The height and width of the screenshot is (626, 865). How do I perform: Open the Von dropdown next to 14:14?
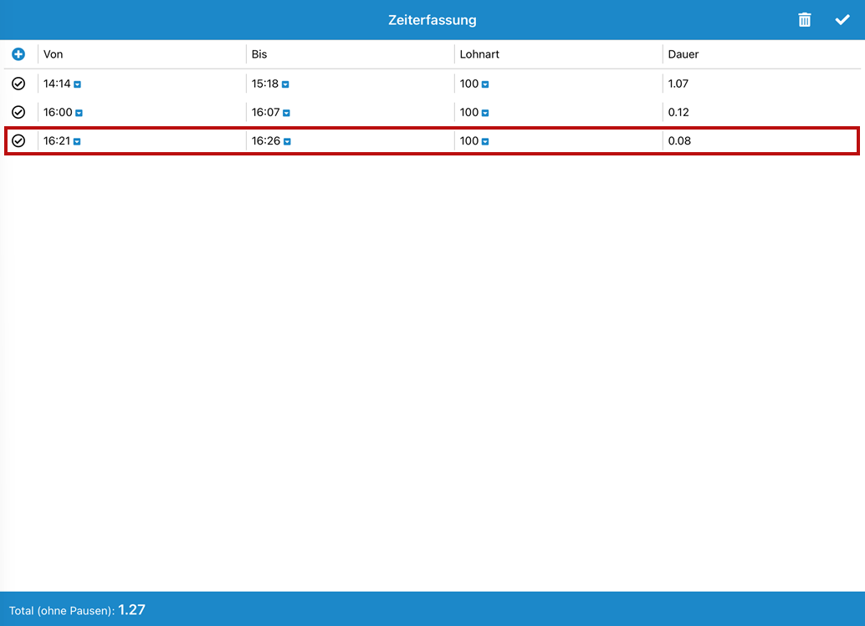click(77, 84)
